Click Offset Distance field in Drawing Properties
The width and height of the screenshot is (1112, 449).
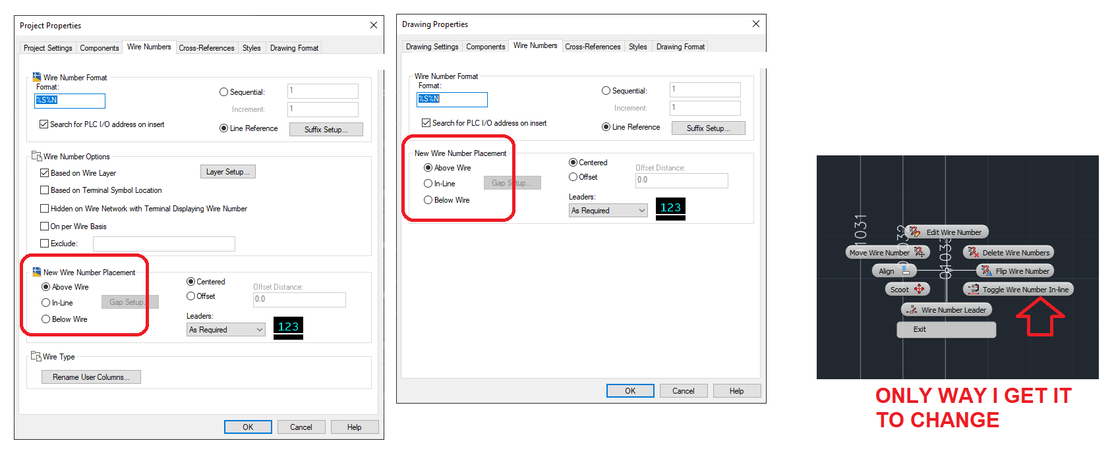click(x=682, y=180)
